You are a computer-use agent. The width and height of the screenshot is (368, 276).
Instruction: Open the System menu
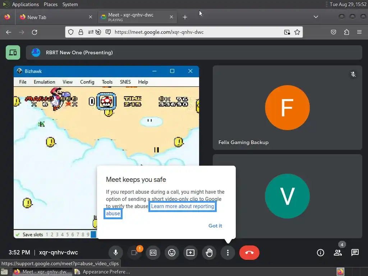pos(70,4)
